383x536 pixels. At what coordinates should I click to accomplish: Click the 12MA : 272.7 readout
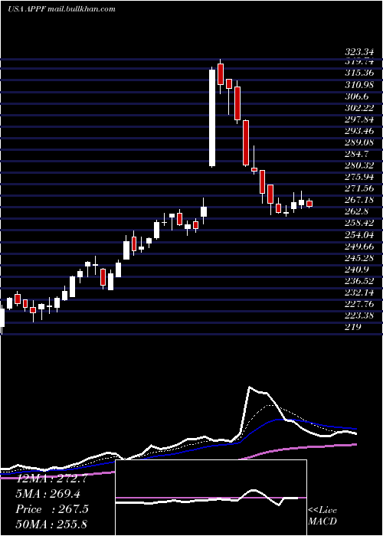tap(52, 479)
